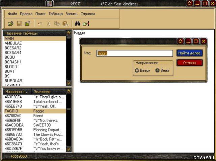Click the Отмена button

[x=190, y=63]
